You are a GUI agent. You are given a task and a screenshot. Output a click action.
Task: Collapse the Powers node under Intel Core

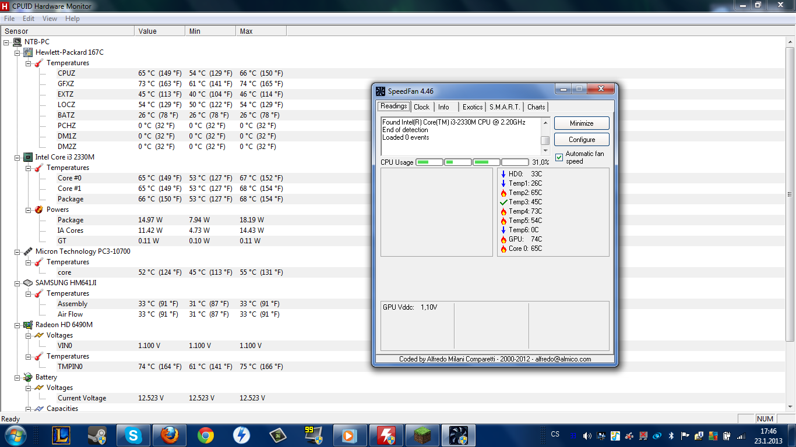pos(28,210)
